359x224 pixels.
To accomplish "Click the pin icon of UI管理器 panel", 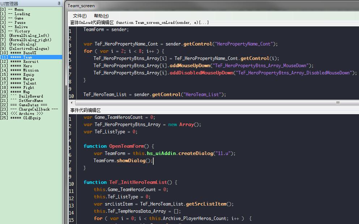I will click(x=59, y=3).
